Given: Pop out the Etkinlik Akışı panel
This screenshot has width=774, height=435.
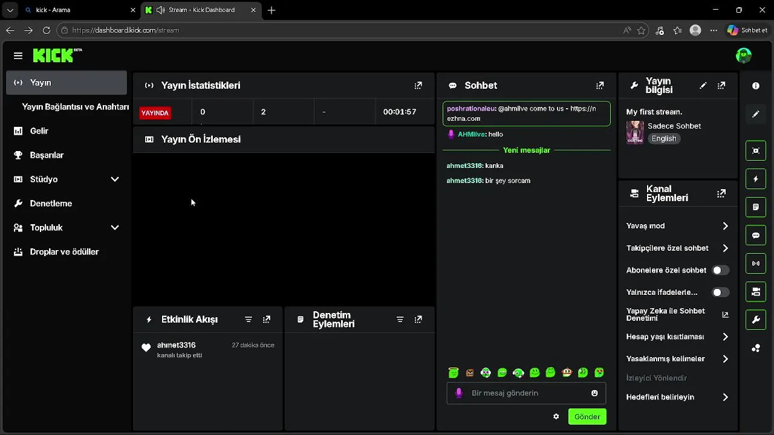Looking at the screenshot, I should 267,319.
